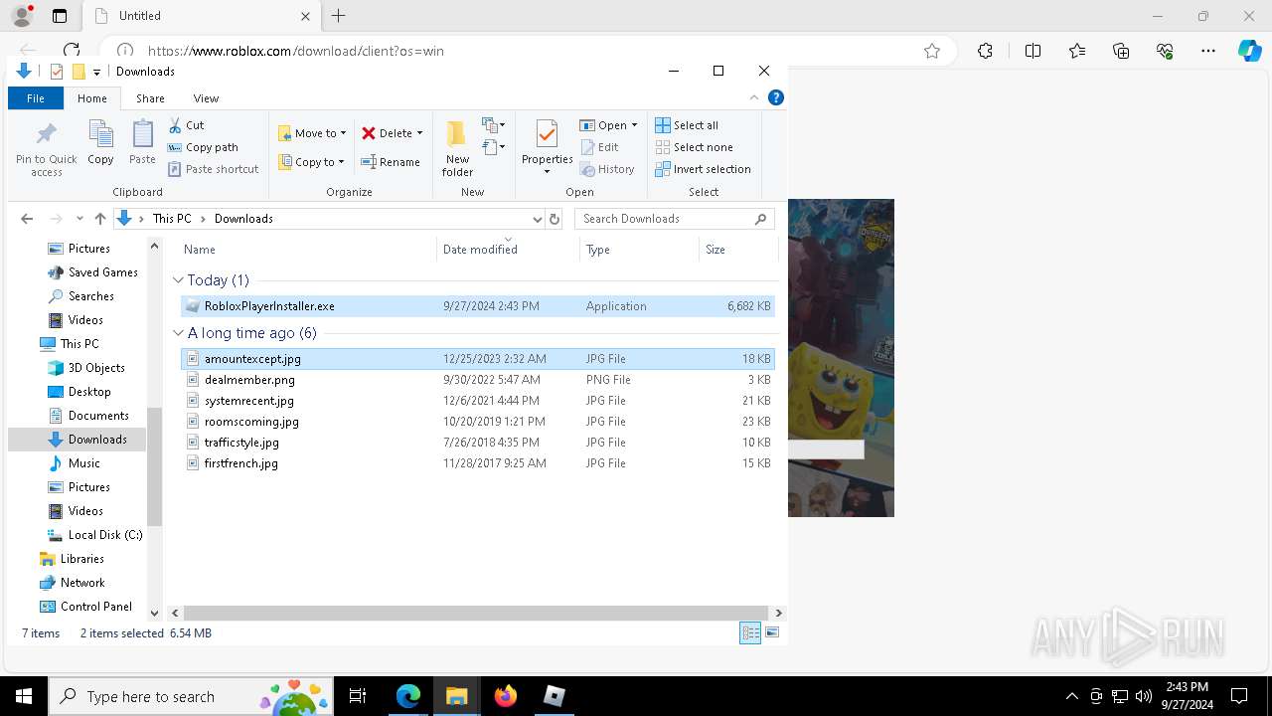
Task: Click Invert selection
Action: [x=703, y=169]
